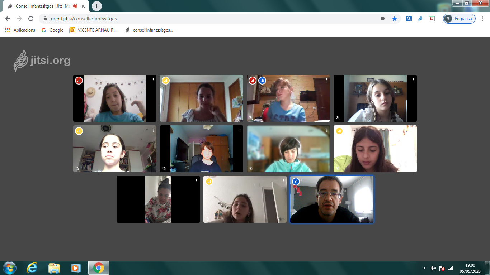Open the three-dot menu on the first video tile
490x275 pixels.
[x=153, y=80]
